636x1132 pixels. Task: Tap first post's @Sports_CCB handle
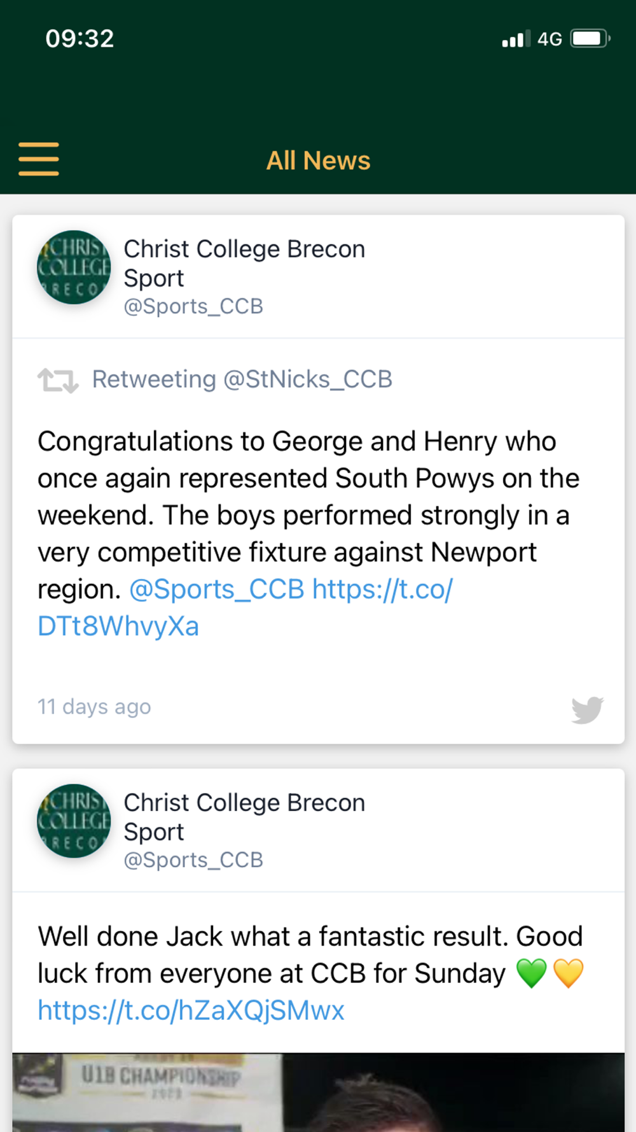coord(193,306)
